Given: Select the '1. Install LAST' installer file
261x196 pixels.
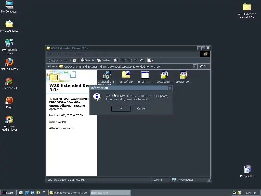Looking at the screenshot, I should tap(107, 77).
